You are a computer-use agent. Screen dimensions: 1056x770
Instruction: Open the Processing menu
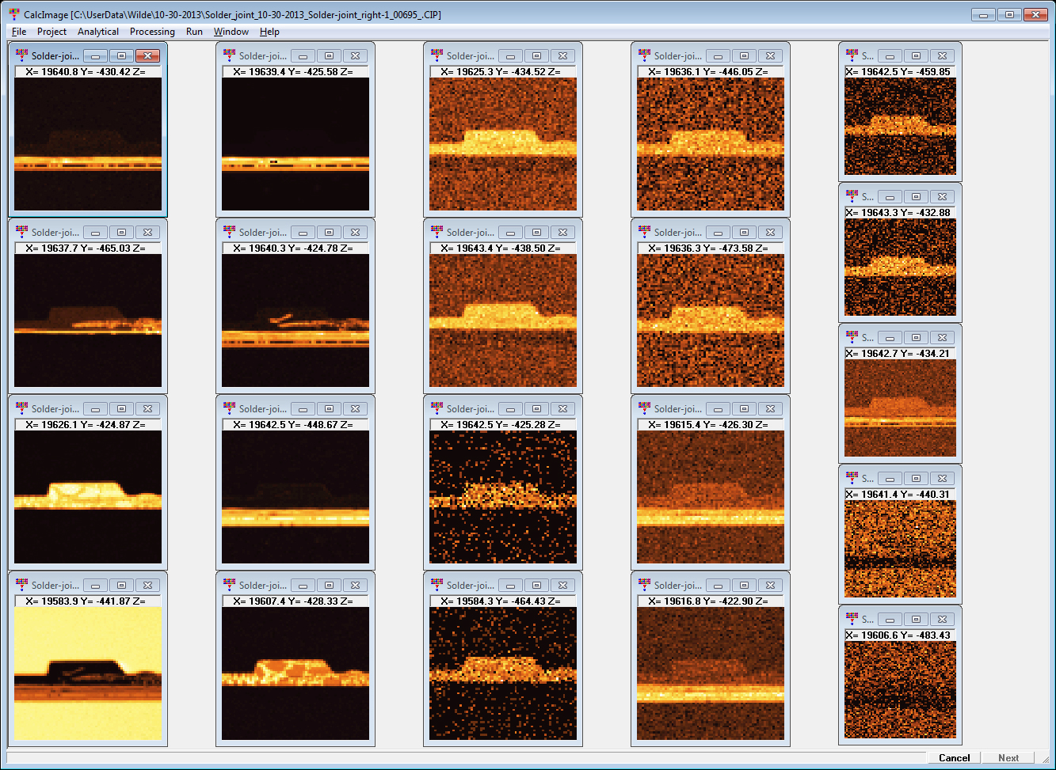pos(152,32)
